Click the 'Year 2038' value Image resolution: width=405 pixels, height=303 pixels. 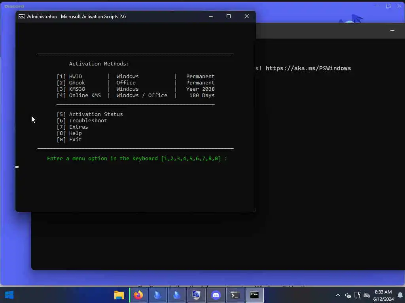pyautogui.click(x=201, y=89)
